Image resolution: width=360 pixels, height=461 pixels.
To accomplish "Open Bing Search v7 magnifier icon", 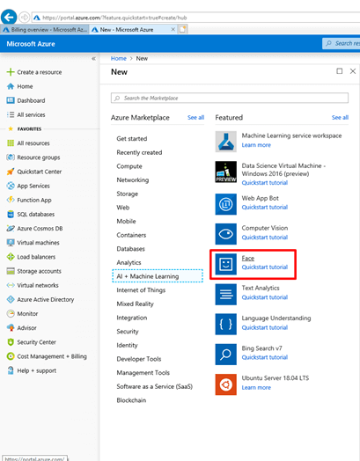I will tap(225, 355).
